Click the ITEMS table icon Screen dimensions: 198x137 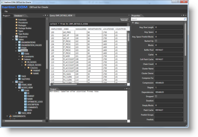19,48
